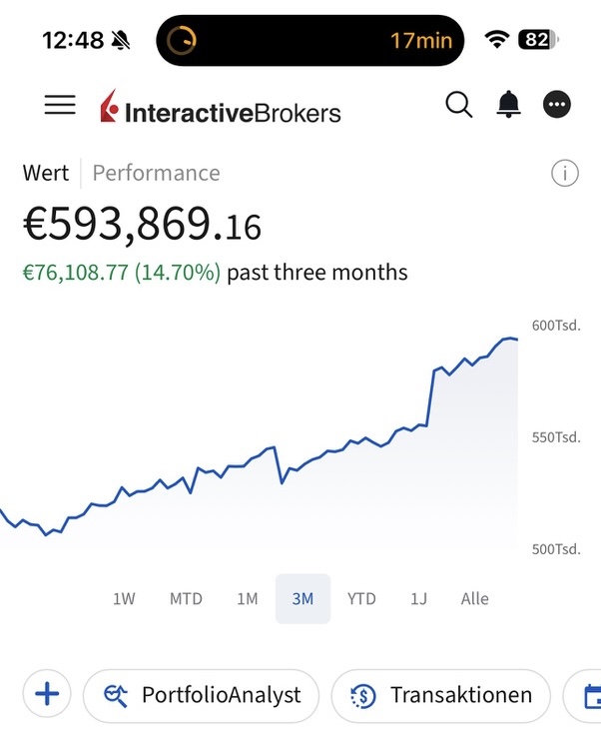
Task: Select the Wert tab
Action: [46, 173]
